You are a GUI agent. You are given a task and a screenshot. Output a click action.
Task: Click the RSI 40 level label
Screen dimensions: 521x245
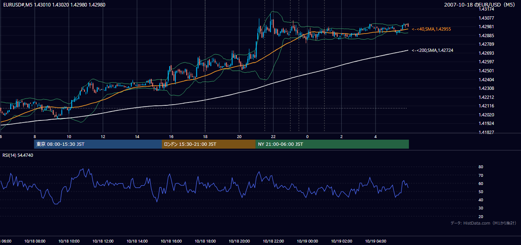tap(481, 200)
